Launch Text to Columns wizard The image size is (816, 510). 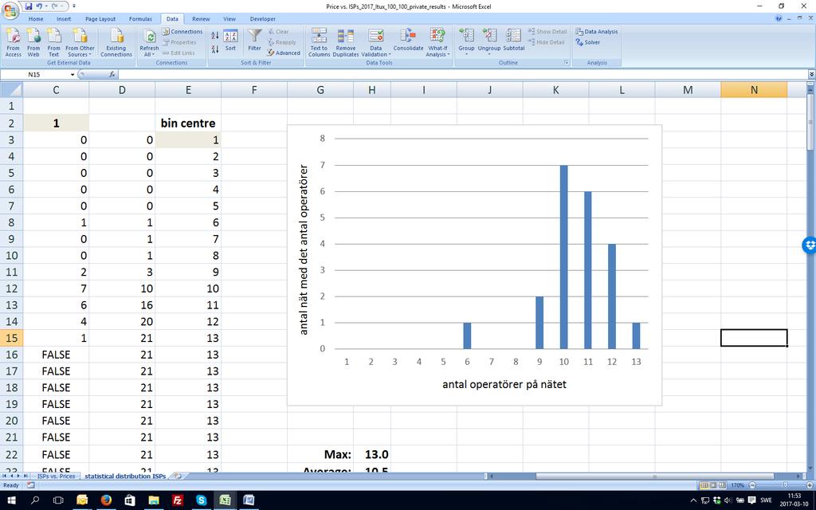(319, 42)
